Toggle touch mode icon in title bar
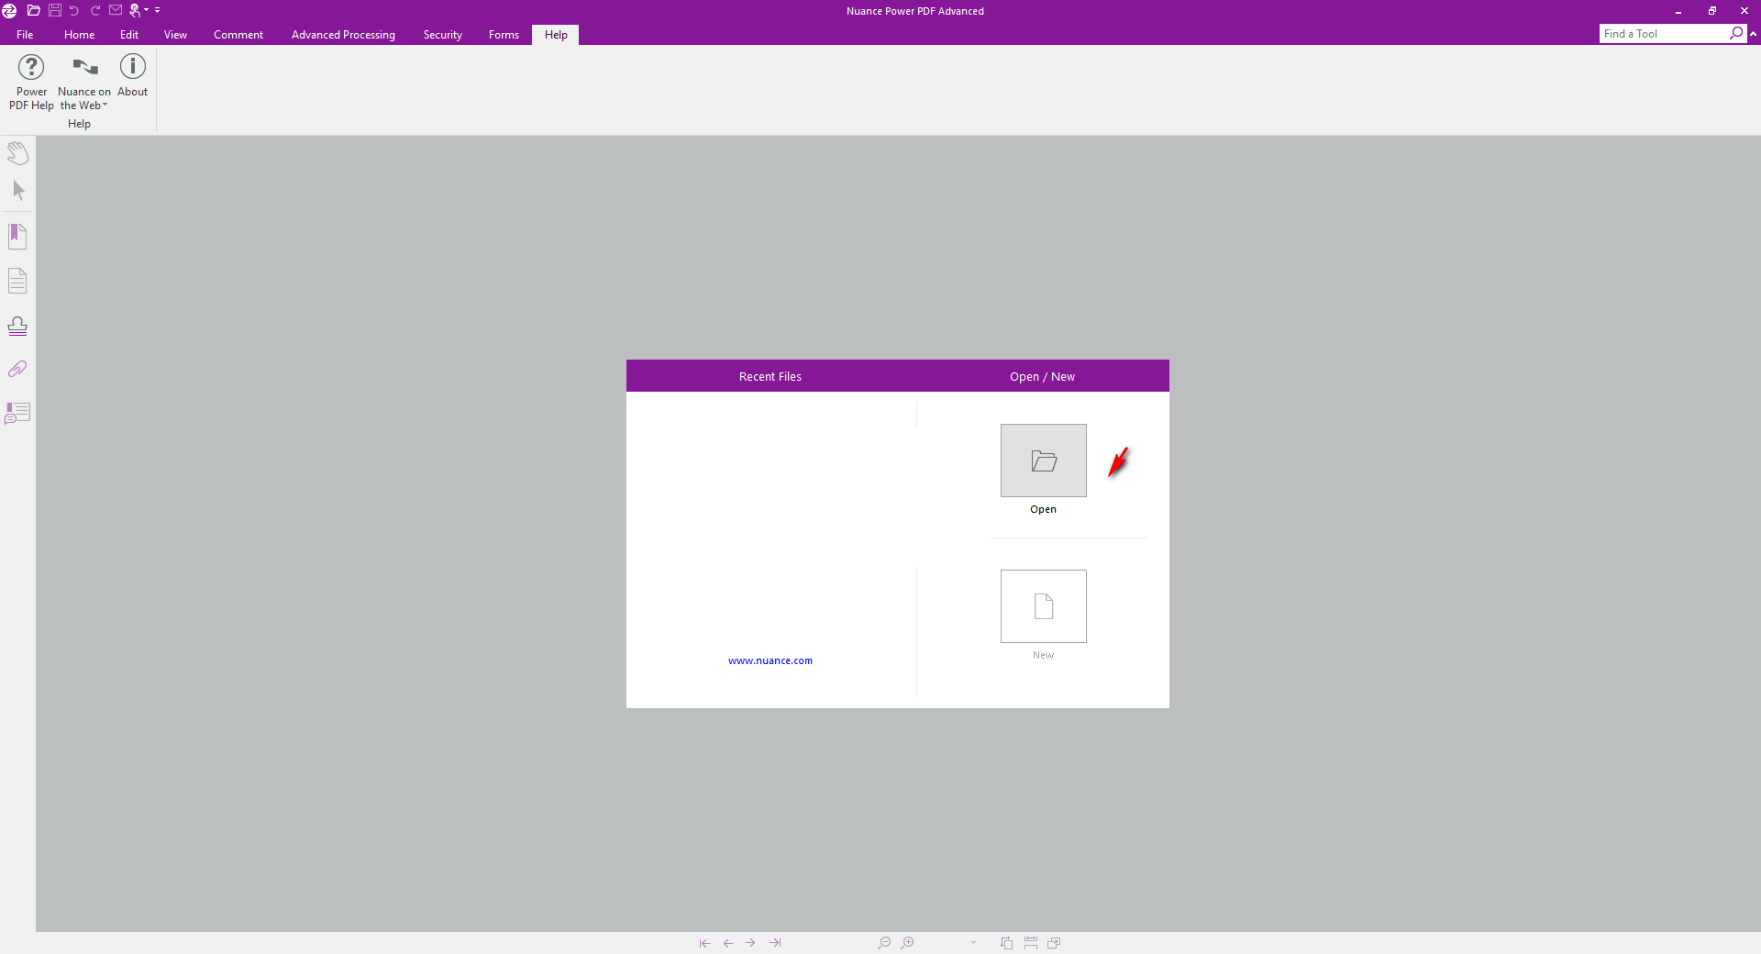 135,10
